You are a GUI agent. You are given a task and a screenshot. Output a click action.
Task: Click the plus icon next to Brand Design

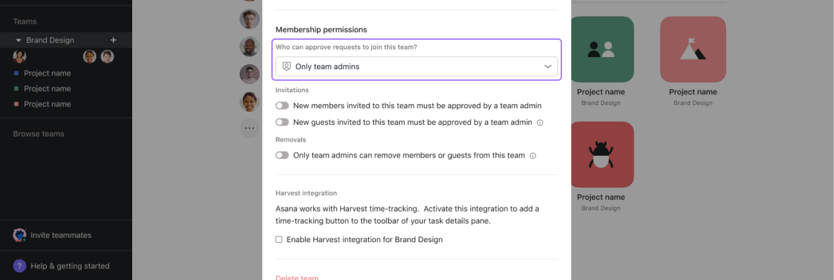tap(114, 40)
